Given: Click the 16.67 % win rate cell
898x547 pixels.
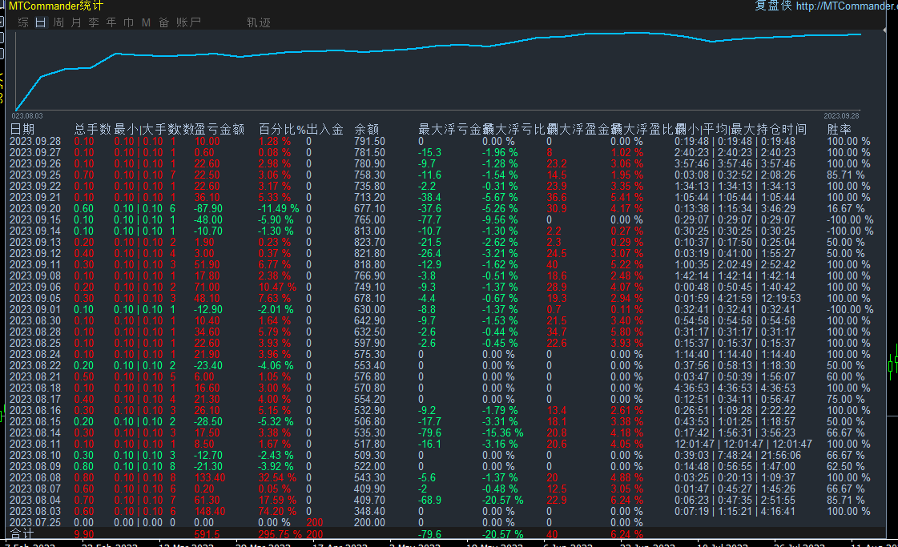Looking at the screenshot, I should [x=846, y=208].
